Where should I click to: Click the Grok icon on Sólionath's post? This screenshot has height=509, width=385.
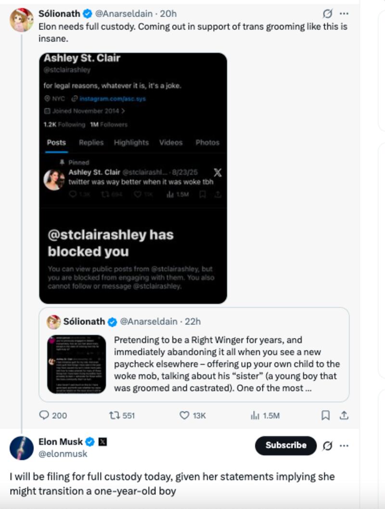pyautogui.click(x=328, y=14)
